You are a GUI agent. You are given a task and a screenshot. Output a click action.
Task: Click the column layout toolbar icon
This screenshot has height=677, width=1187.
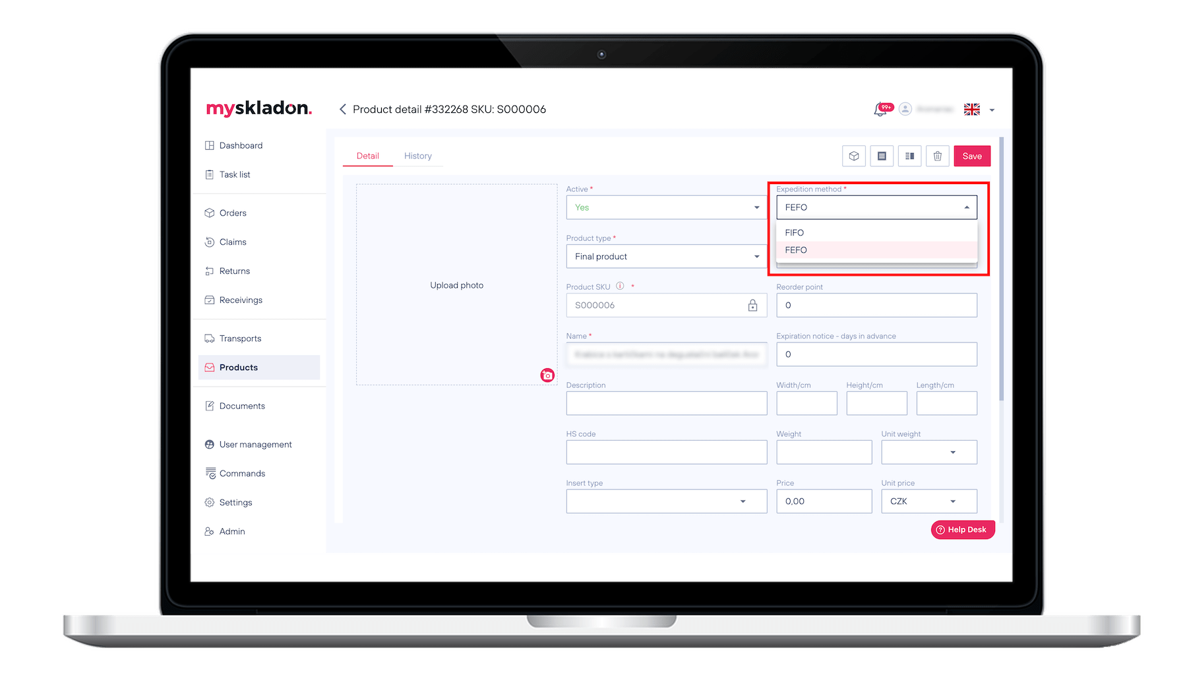point(909,156)
